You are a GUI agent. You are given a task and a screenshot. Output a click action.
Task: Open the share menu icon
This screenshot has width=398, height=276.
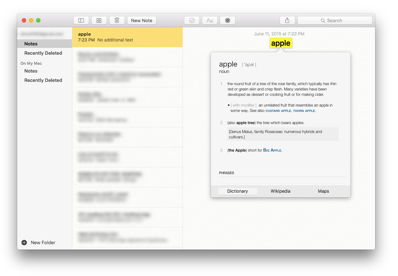click(x=287, y=20)
